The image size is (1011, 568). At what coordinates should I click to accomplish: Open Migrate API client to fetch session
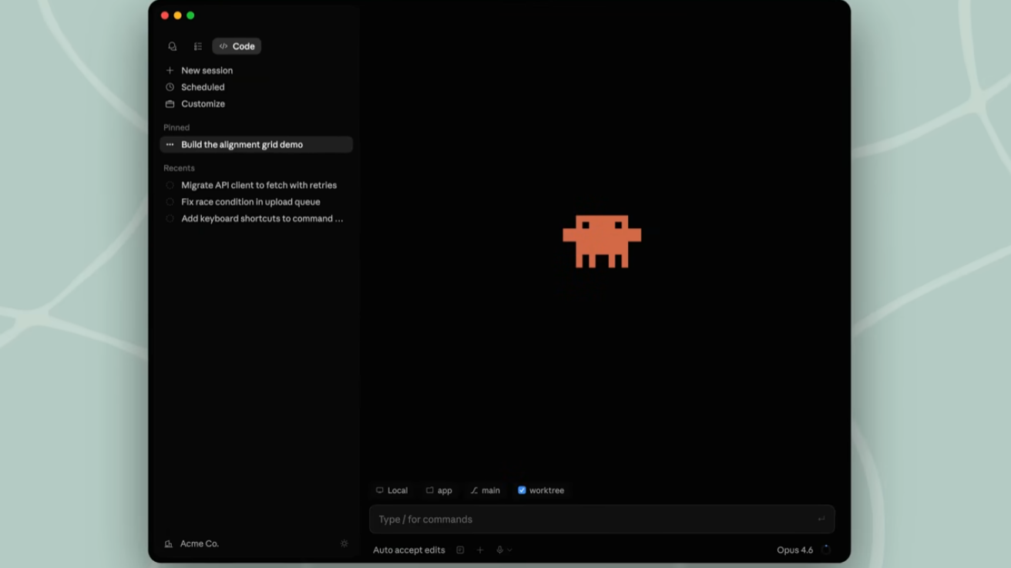point(258,185)
